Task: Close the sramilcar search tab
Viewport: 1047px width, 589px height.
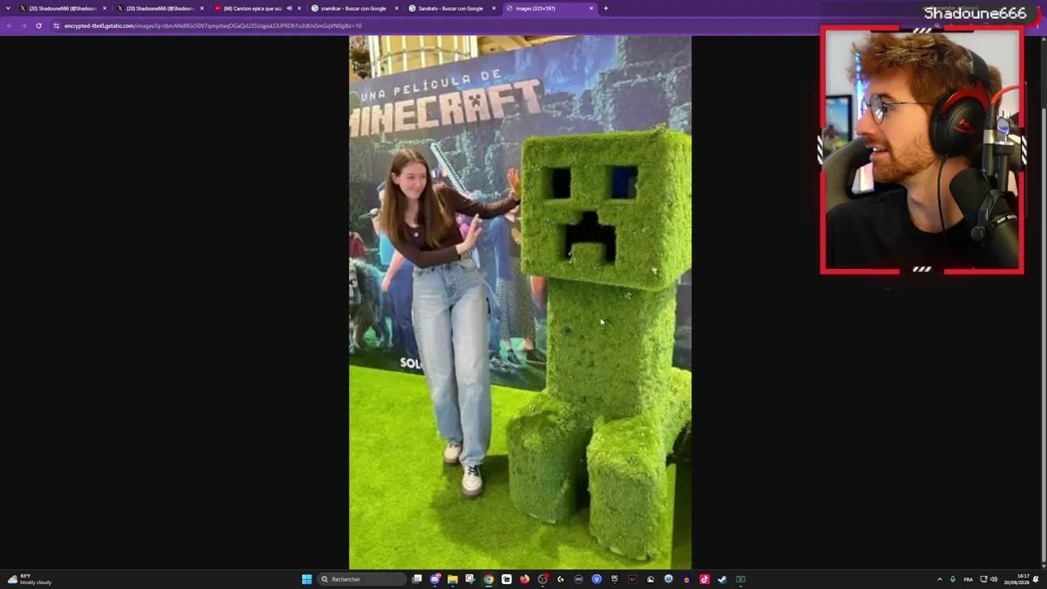Action: coord(397,8)
